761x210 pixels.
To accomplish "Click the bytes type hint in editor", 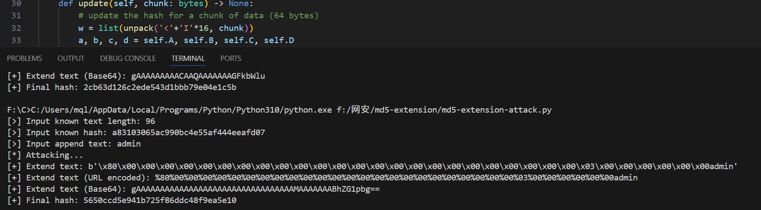I will click(x=191, y=3).
